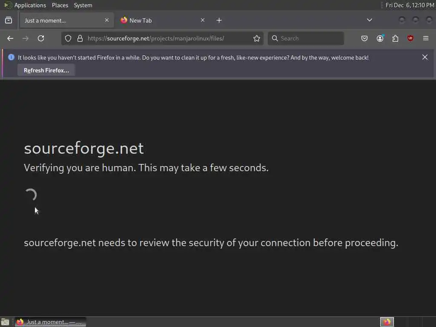Open the Applications menu
This screenshot has height=327, width=436.
30,5
